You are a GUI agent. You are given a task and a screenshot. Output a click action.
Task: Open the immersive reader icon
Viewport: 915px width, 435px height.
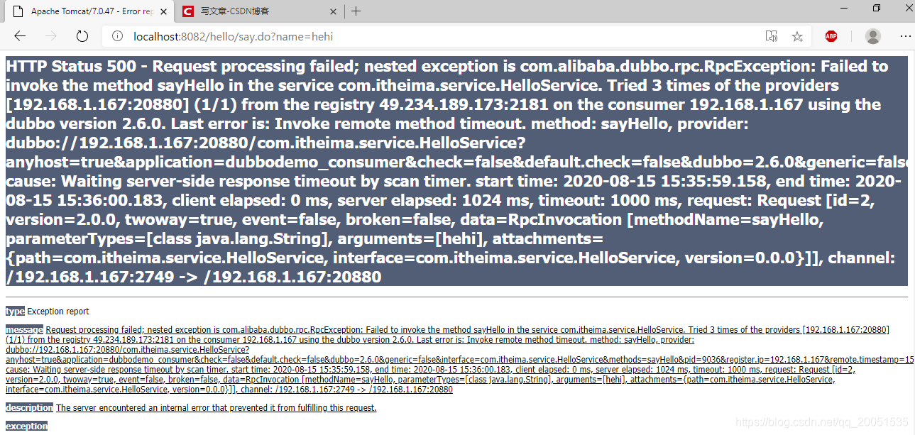click(x=772, y=36)
